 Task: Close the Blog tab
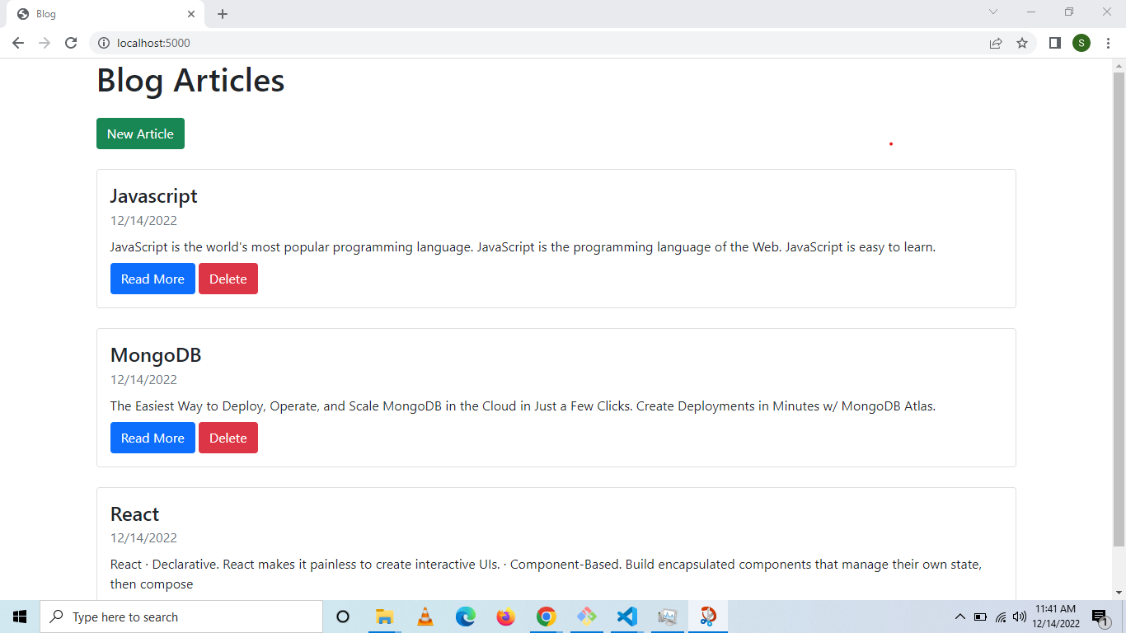(191, 14)
